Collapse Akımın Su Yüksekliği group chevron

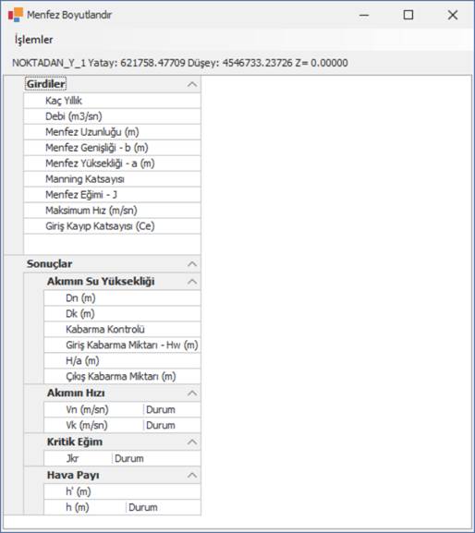pyautogui.click(x=192, y=282)
